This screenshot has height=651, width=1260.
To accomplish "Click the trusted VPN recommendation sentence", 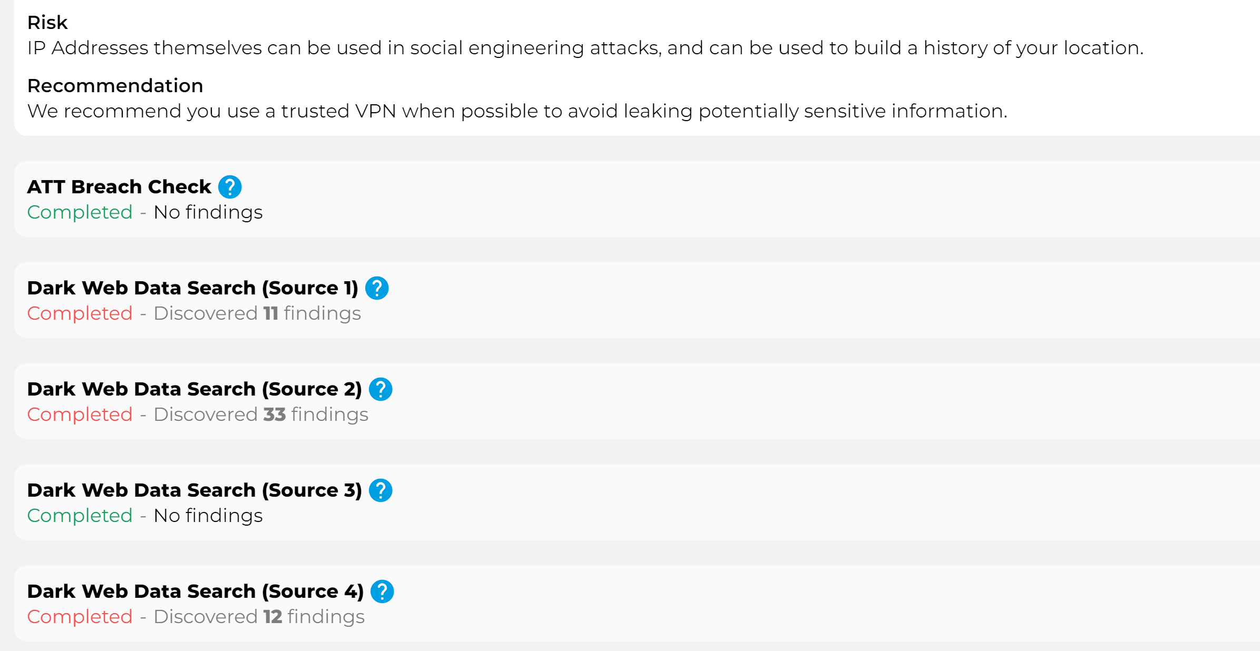I will [x=516, y=111].
